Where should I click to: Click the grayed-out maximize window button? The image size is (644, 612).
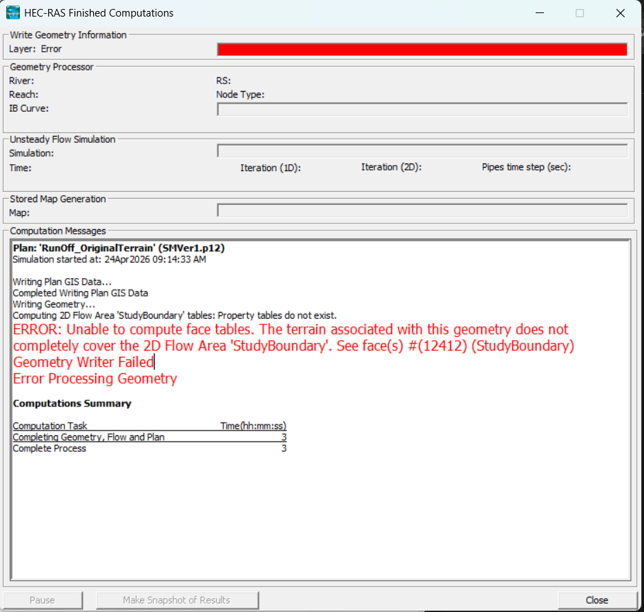(580, 13)
